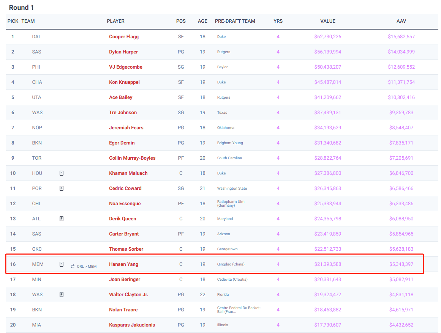This screenshot has width=441, height=333.
Task: Sort by the AAV column header
Action: tap(401, 21)
